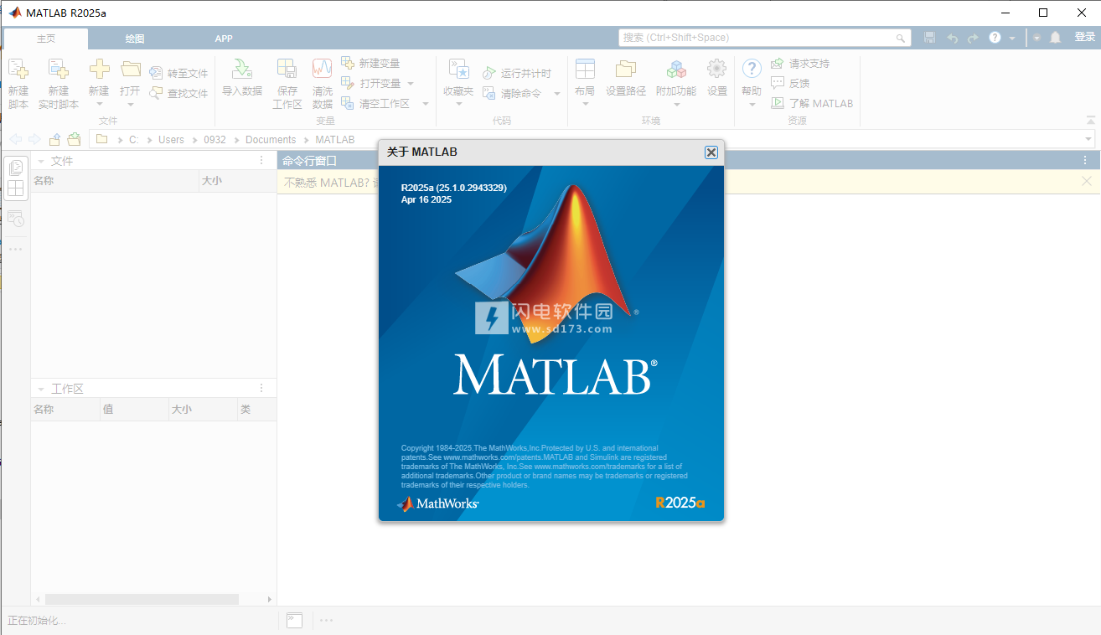Expand the Layout (布局) dropdown arrow
Screen dimensions: 1101x635
[x=585, y=105]
